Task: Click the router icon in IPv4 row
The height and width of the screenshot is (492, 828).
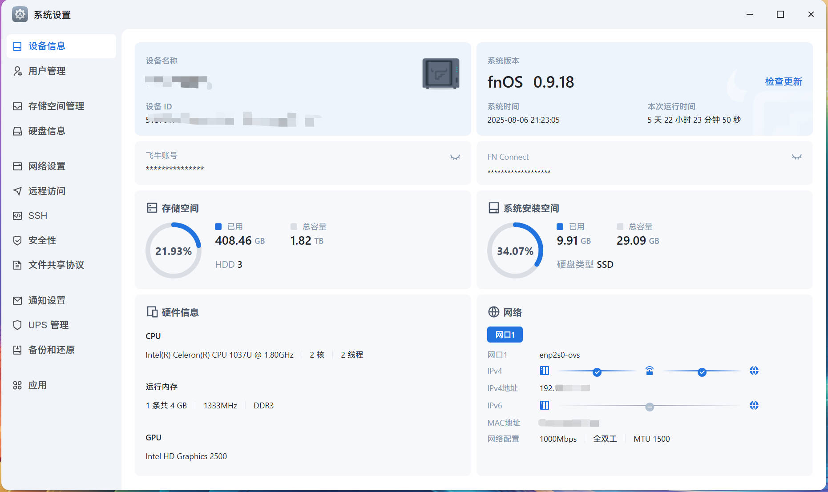Action: point(649,371)
